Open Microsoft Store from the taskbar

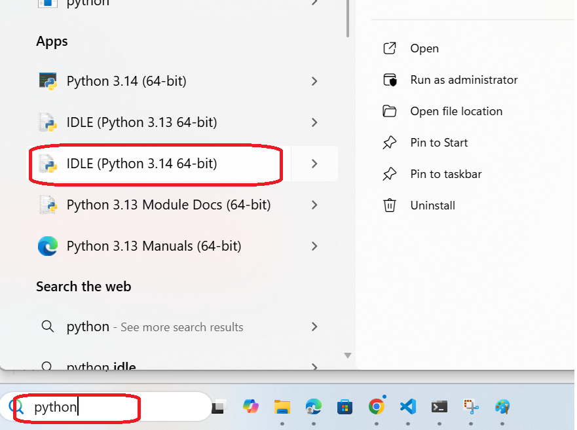click(x=344, y=406)
